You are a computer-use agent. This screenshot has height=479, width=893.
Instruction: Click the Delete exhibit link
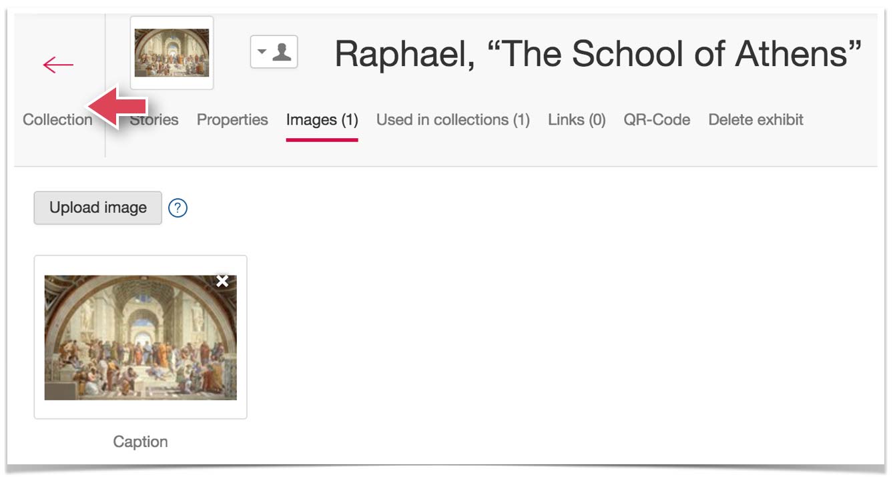(x=756, y=120)
